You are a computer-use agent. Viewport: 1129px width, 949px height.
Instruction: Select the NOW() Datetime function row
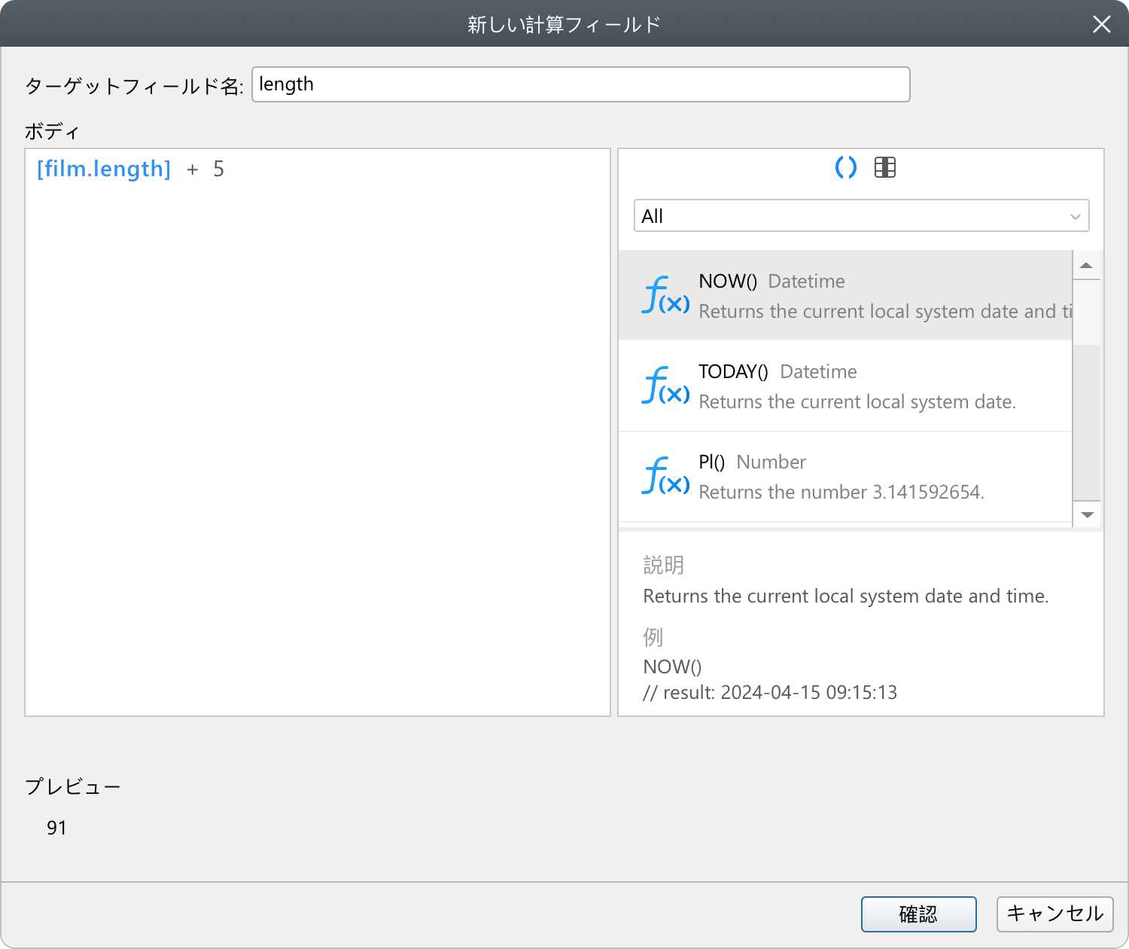[845, 295]
